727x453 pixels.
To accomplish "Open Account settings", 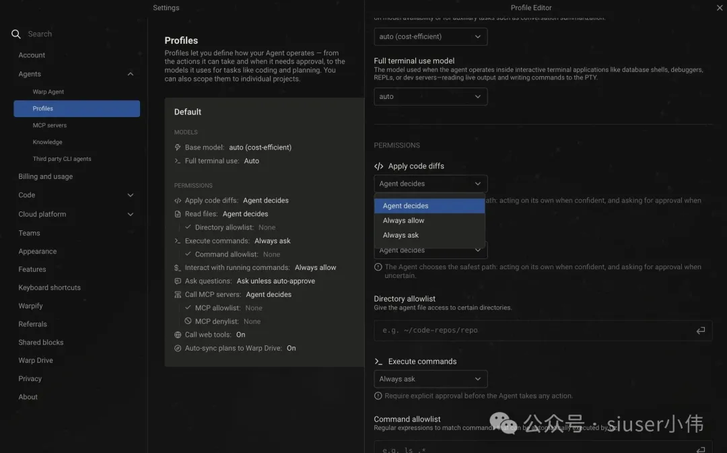I will 32,55.
